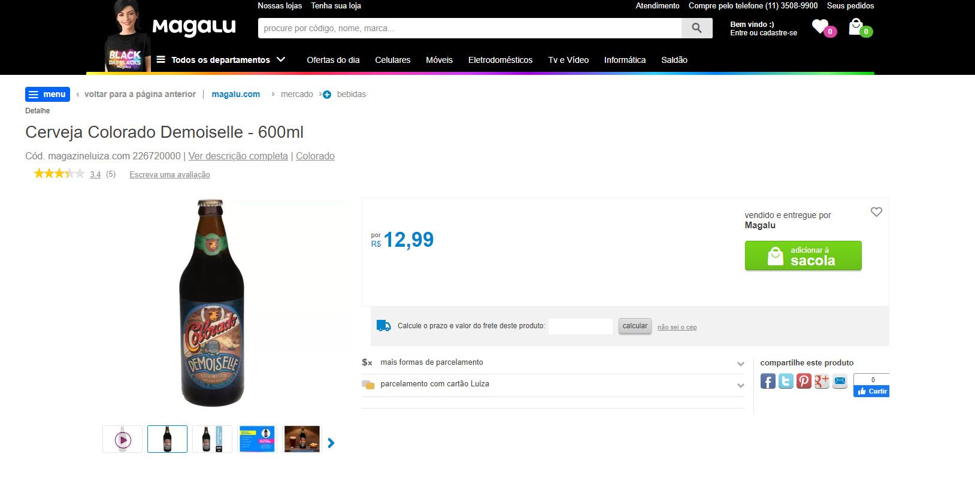Select the front bottle thumbnail
The height and width of the screenshot is (481, 975).
click(167, 439)
